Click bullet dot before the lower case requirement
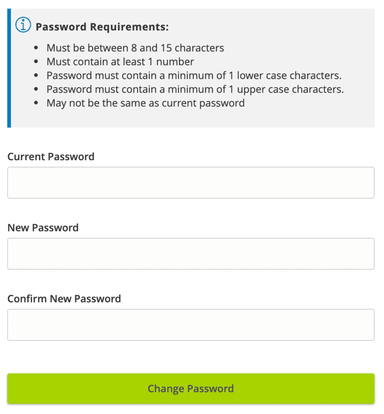This screenshot has width=384, height=414. click(37, 76)
